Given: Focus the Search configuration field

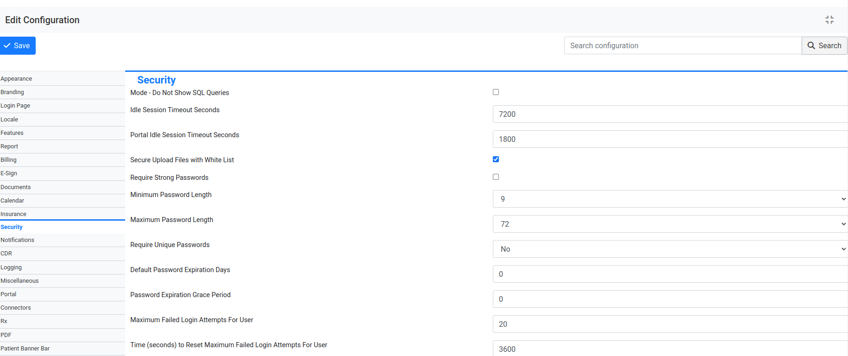Looking at the screenshot, I should (x=682, y=45).
